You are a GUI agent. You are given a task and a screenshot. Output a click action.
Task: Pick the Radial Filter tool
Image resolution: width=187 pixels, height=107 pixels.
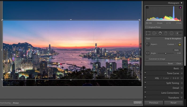[172, 33]
